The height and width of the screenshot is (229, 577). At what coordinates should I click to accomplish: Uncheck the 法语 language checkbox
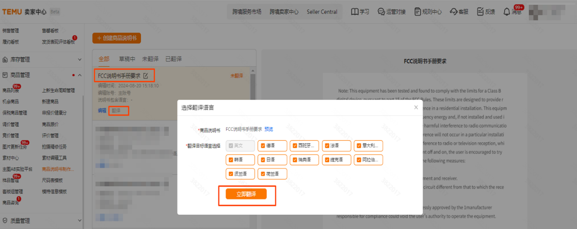327,146
